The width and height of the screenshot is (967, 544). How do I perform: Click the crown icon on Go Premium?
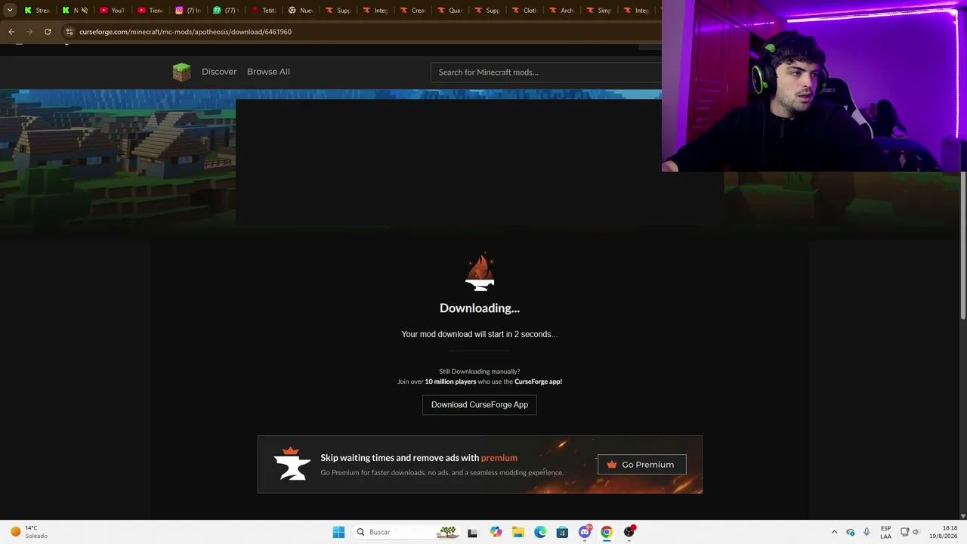(x=612, y=465)
